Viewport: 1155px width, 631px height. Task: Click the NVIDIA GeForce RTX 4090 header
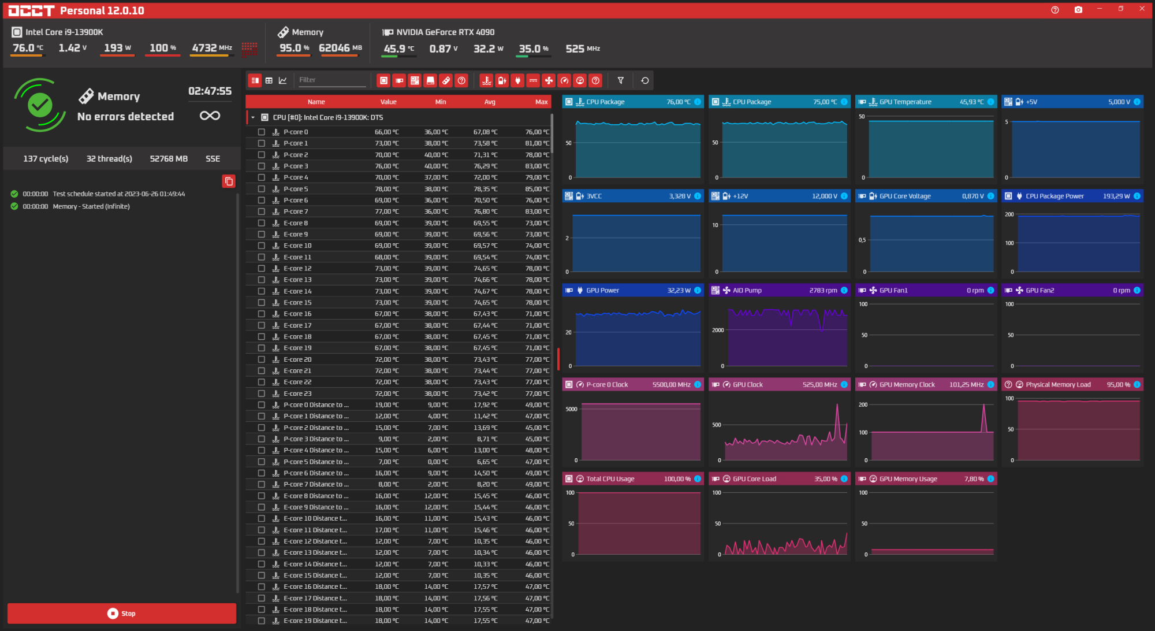click(x=445, y=32)
